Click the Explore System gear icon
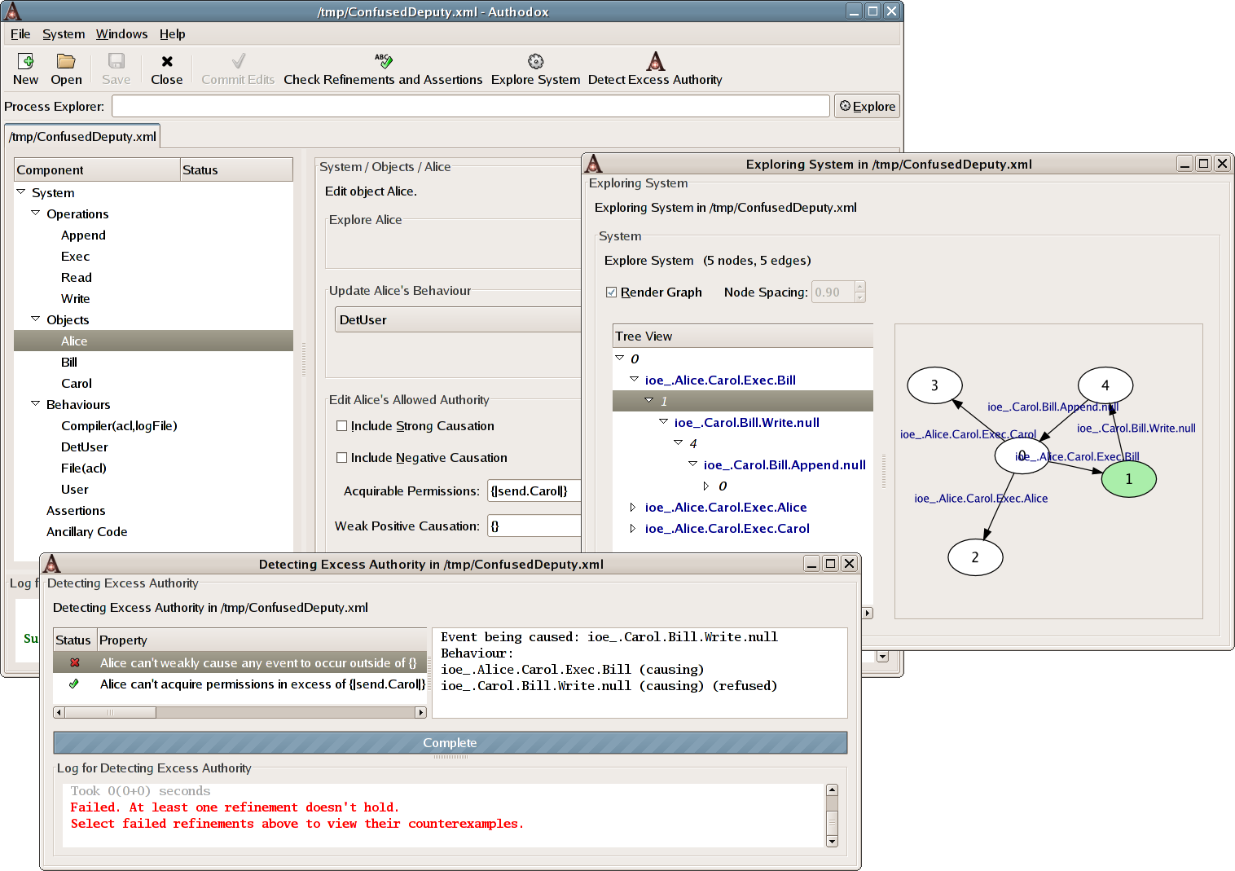Image resolution: width=1235 pixels, height=871 pixels. pos(535,61)
